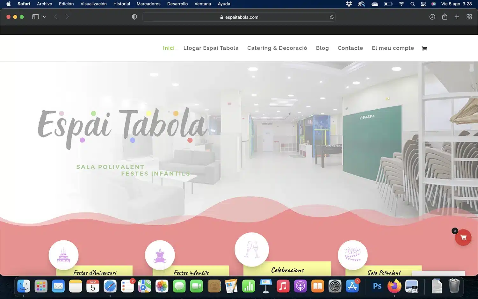
Task: Show the tab overview grid
Action: [x=469, y=17]
